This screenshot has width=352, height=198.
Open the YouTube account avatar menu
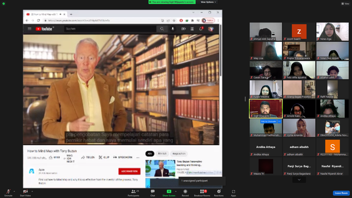211,29
